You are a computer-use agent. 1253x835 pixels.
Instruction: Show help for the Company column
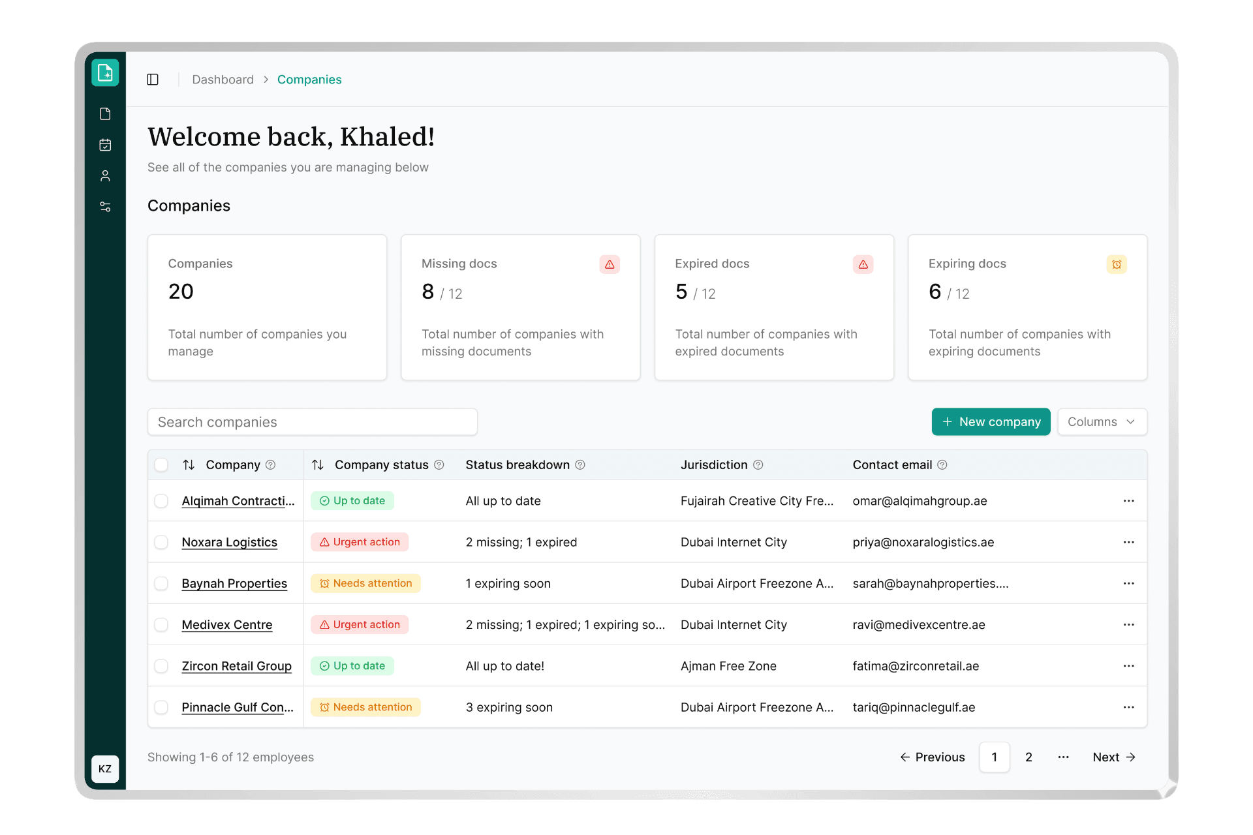(x=271, y=464)
